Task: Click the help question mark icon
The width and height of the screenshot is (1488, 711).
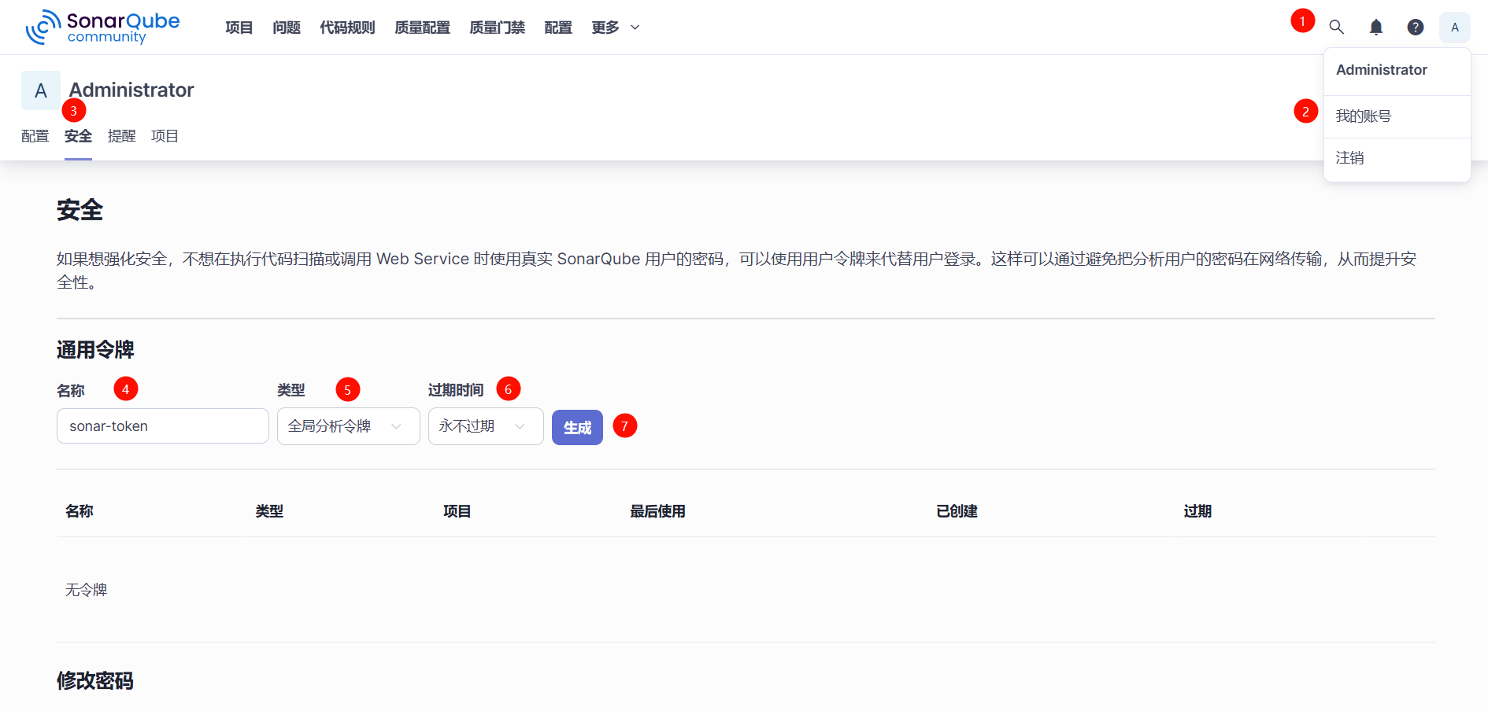Action: [x=1415, y=28]
